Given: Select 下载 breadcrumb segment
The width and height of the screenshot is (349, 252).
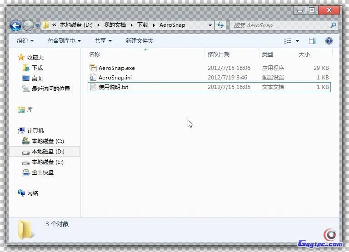Looking at the screenshot, I should (x=143, y=25).
